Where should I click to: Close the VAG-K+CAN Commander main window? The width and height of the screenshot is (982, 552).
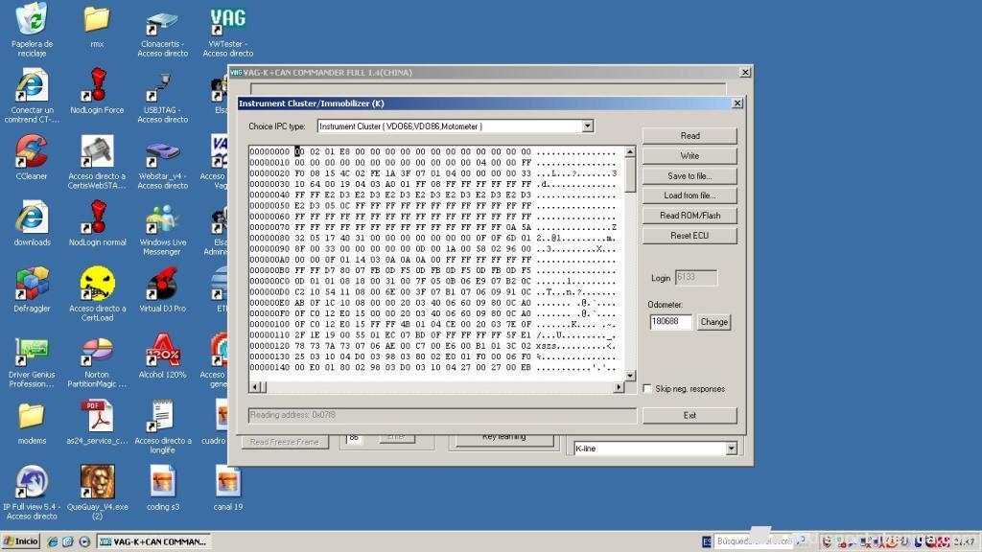point(744,73)
